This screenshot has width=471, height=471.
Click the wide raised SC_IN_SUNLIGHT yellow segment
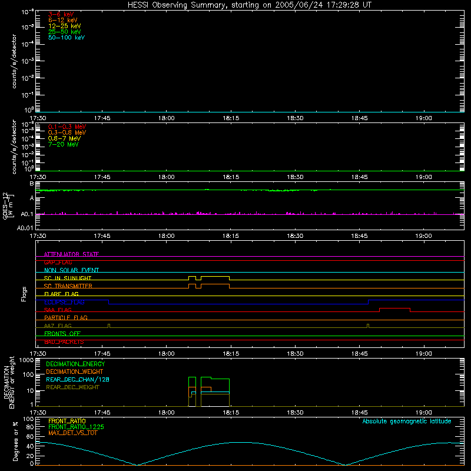point(215,277)
